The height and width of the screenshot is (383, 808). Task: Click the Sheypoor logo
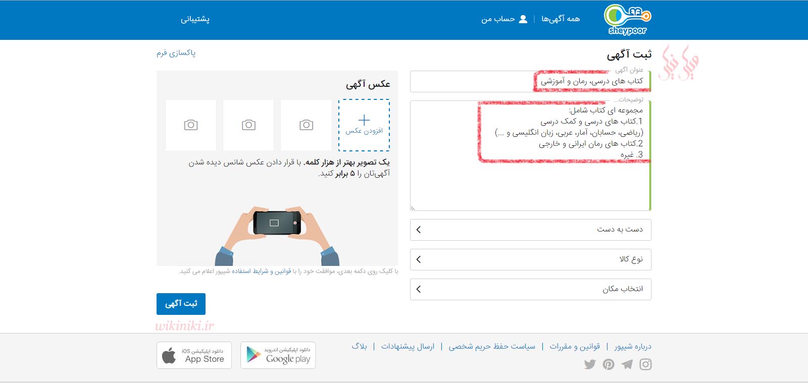point(627,20)
